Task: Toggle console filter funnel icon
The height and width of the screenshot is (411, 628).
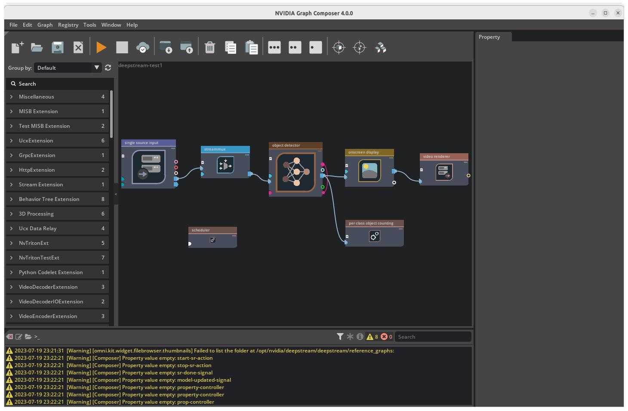Action: click(340, 337)
